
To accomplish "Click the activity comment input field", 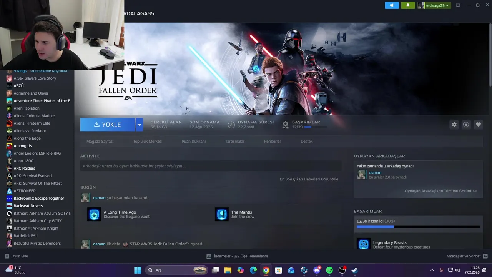I will [211, 166].
